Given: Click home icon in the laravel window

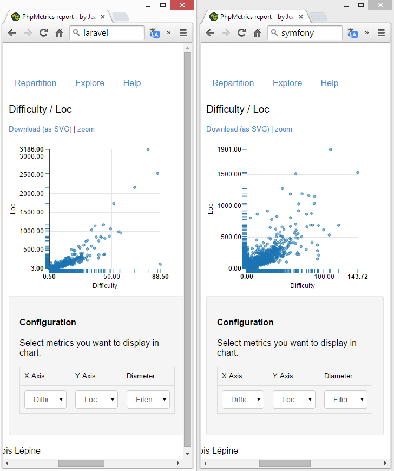Looking at the screenshot, I should tap(60, 33).
